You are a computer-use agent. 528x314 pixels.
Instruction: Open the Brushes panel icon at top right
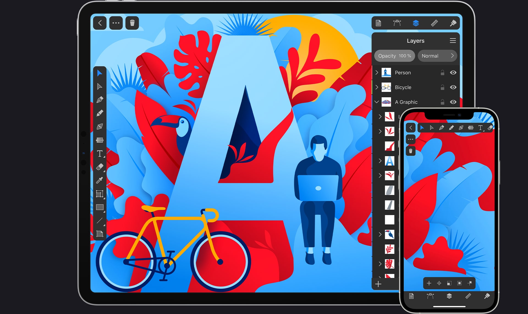coord(453,23)
